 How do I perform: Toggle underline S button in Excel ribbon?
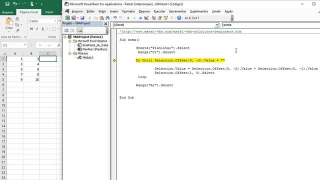(x=42, y=29)
